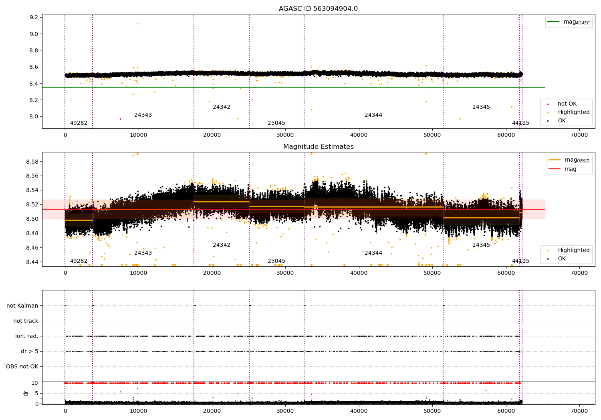Viewport: 601px width, 420px height.
Task: Click x-axis tick 70000 on bottom plot
Action: [x=579, y=411]
